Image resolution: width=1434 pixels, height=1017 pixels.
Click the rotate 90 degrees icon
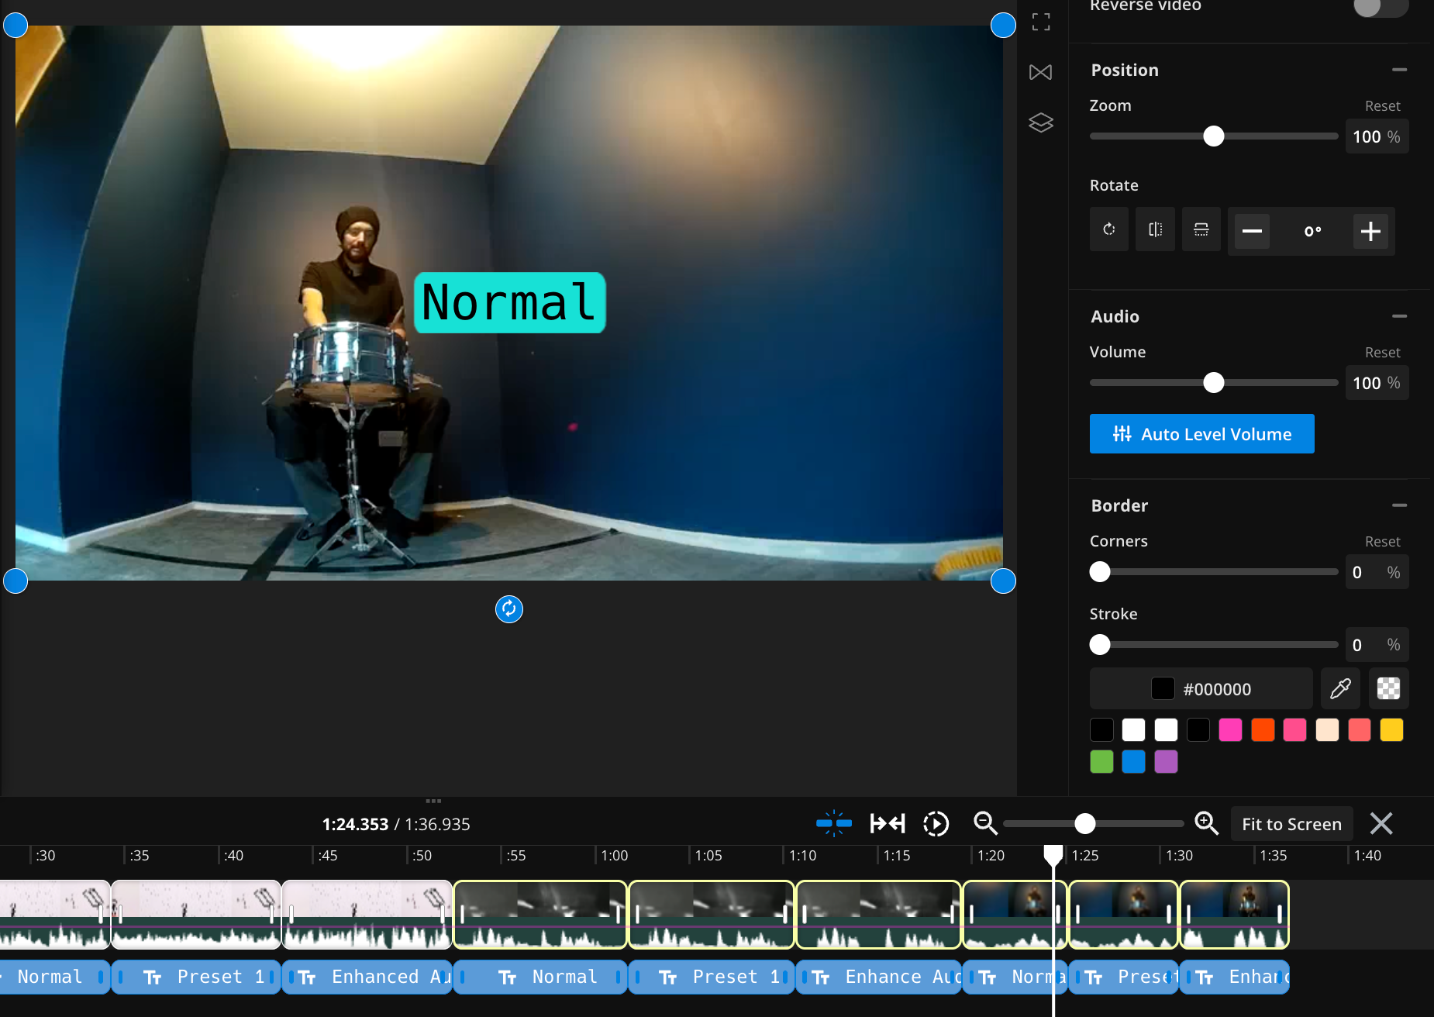(x=1109, y=229)
